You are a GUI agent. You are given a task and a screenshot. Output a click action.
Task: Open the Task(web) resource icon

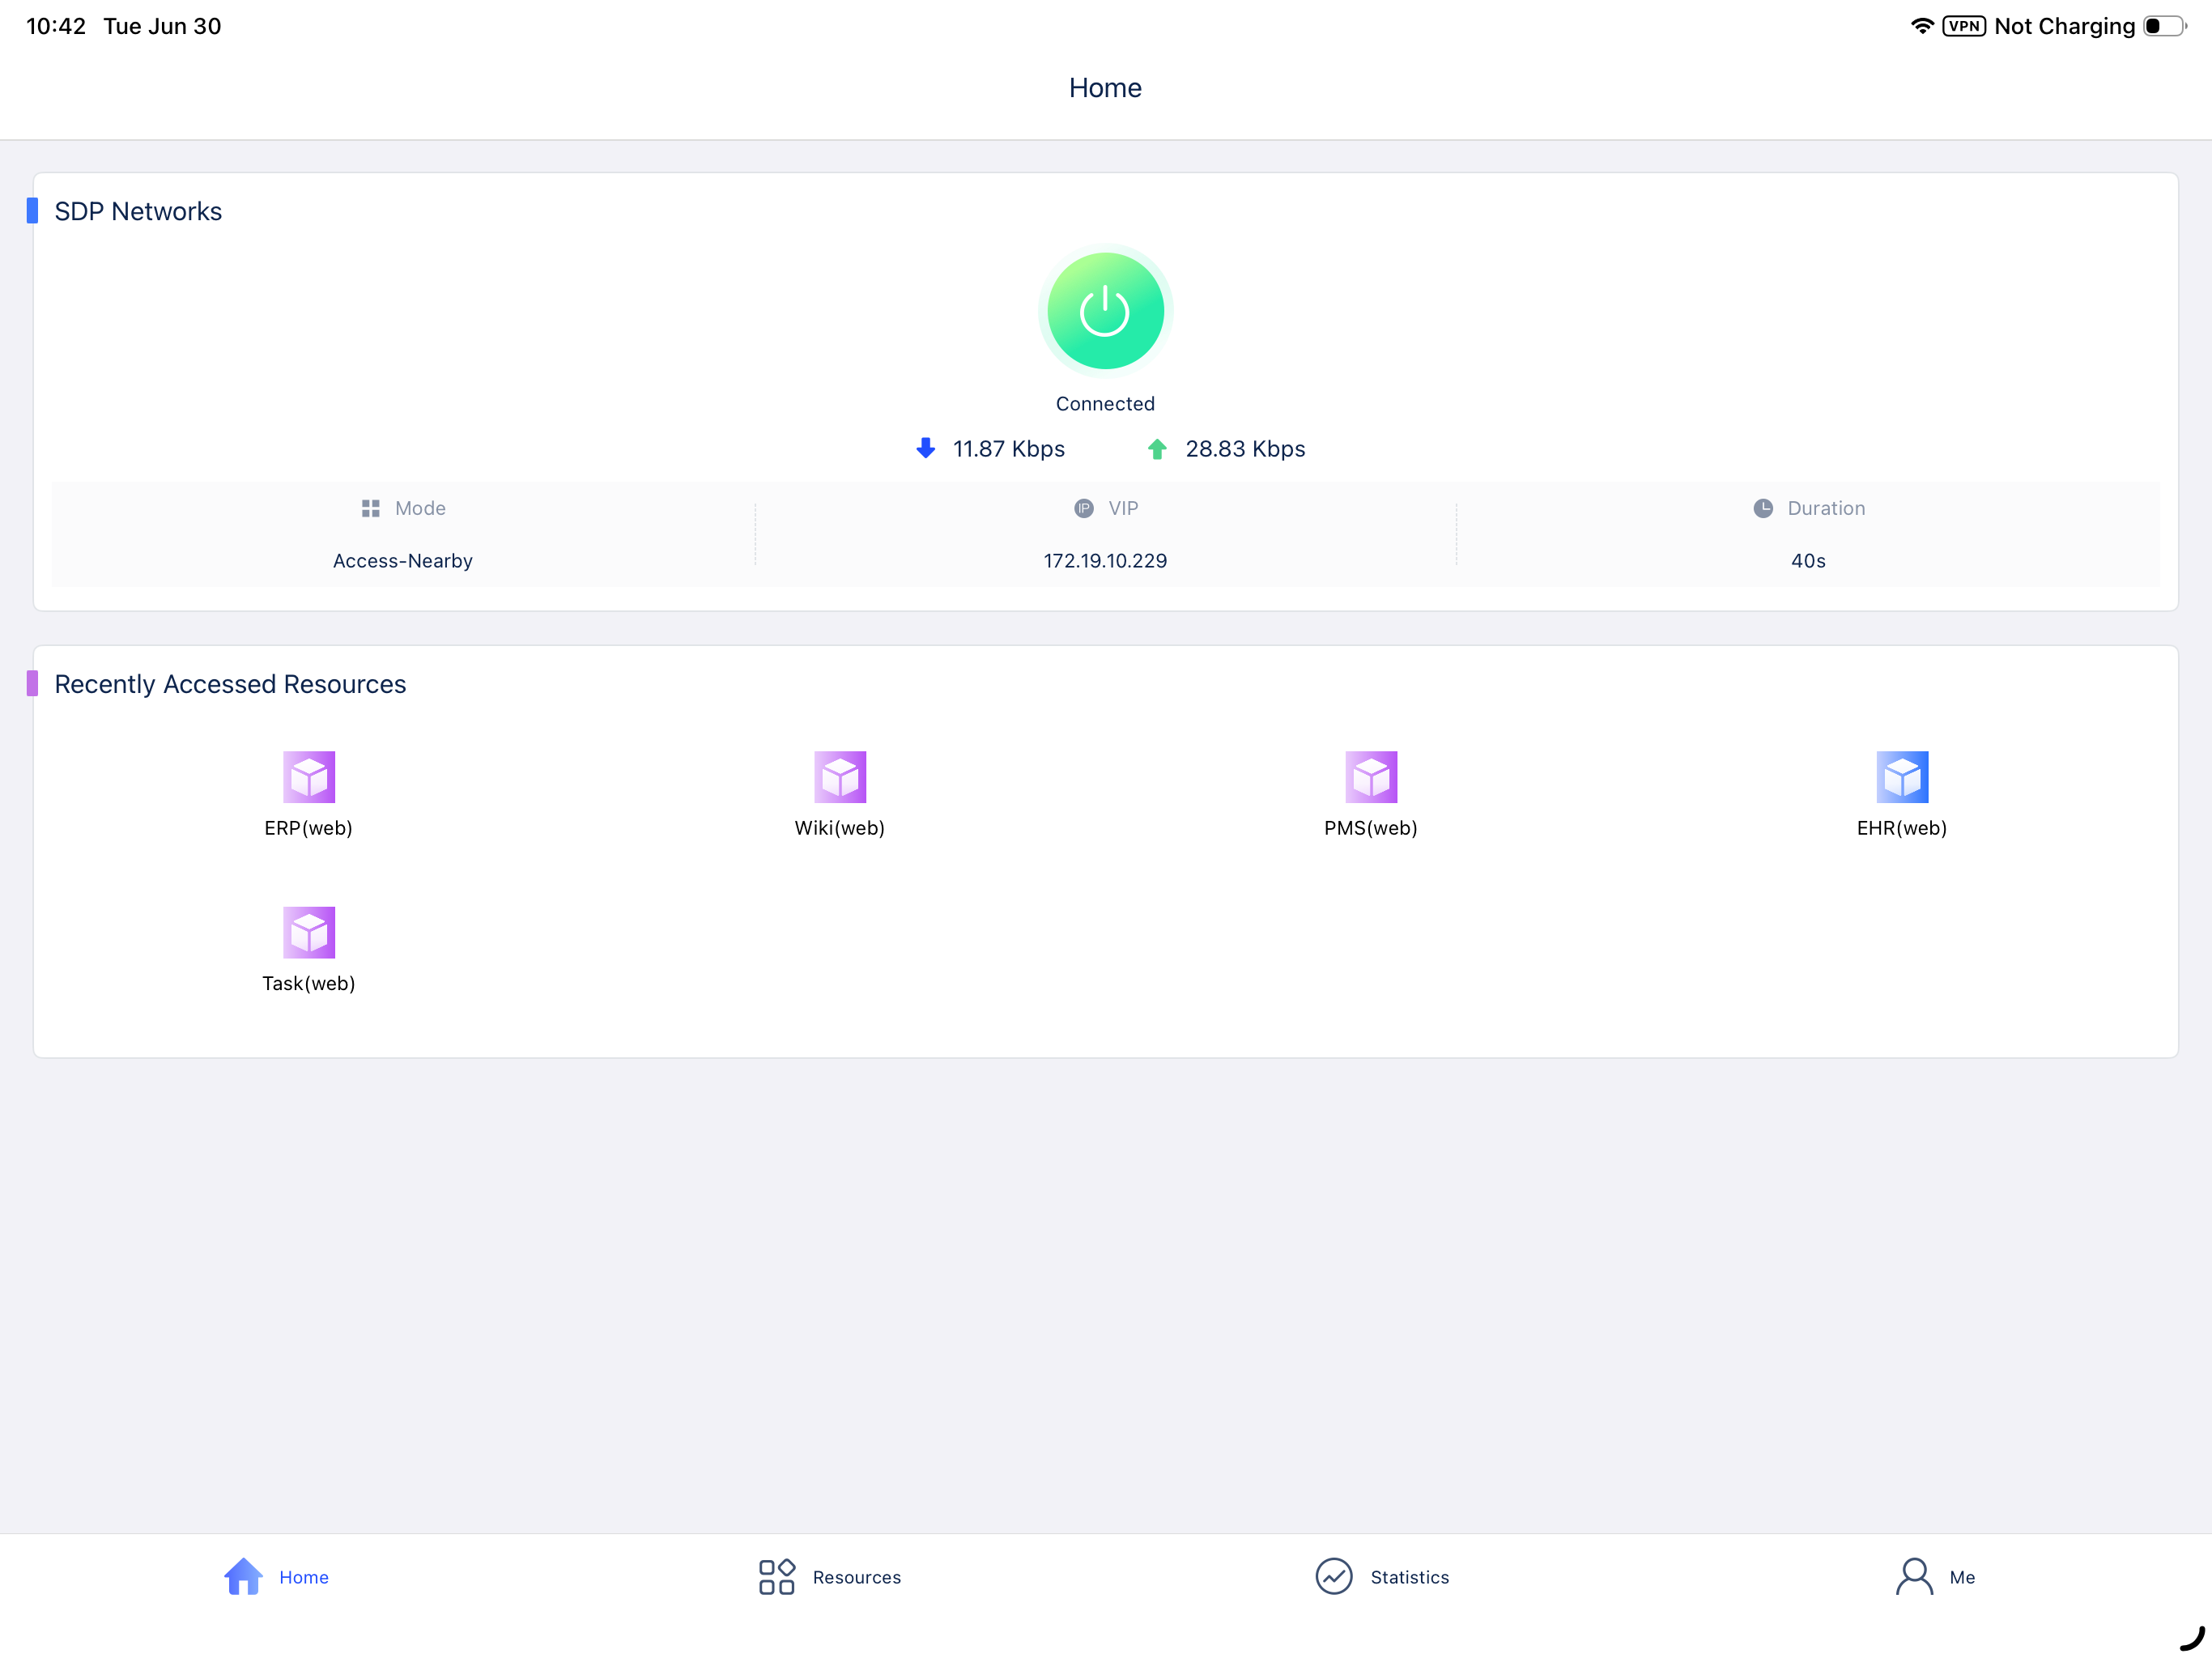[x=309, y=933]
